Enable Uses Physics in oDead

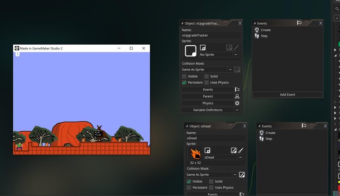point(211,188)
